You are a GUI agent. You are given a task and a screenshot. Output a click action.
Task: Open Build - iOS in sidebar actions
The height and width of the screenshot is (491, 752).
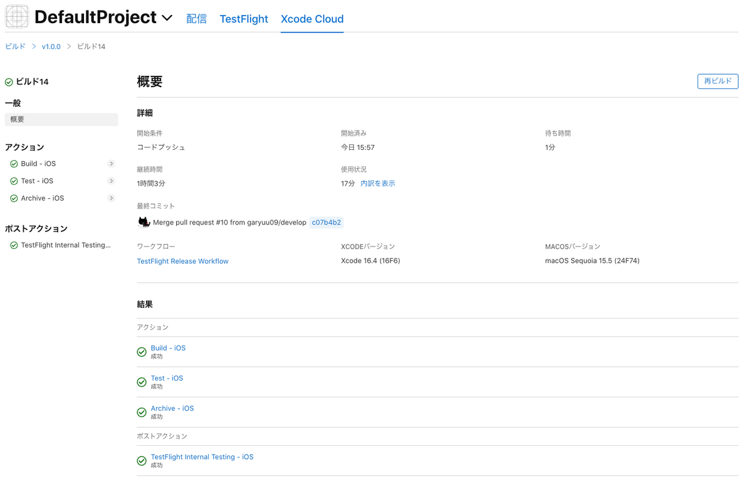click(38, 164)
